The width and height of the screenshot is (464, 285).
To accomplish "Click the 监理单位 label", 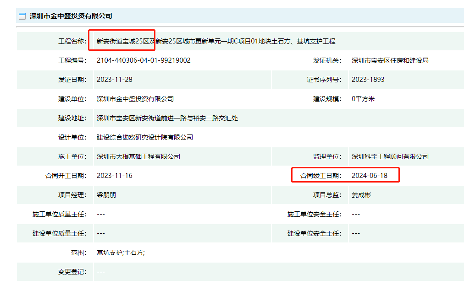I will click(x=327, y=156).
